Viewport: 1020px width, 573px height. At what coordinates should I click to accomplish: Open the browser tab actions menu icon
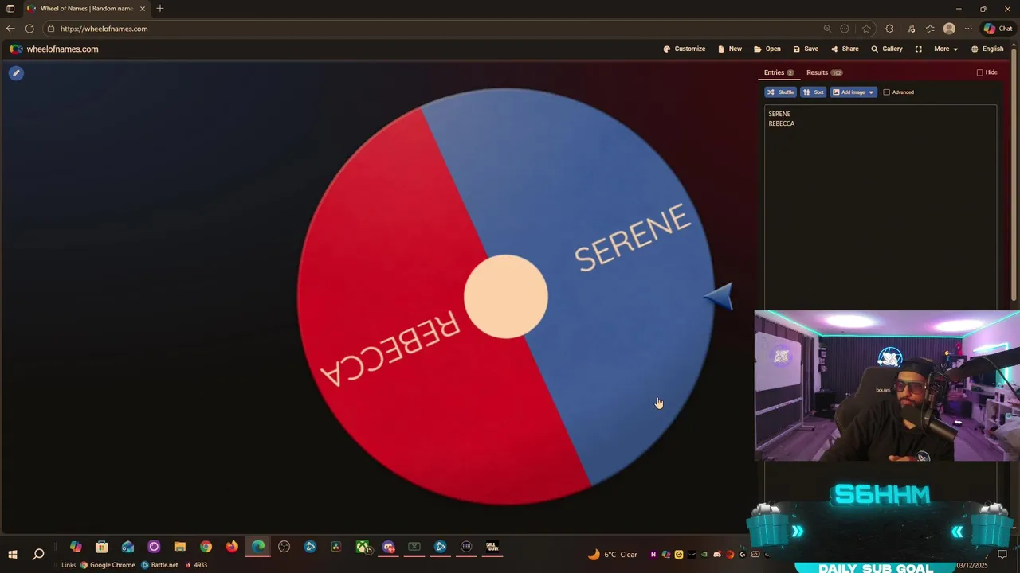(x=10, y=9)
